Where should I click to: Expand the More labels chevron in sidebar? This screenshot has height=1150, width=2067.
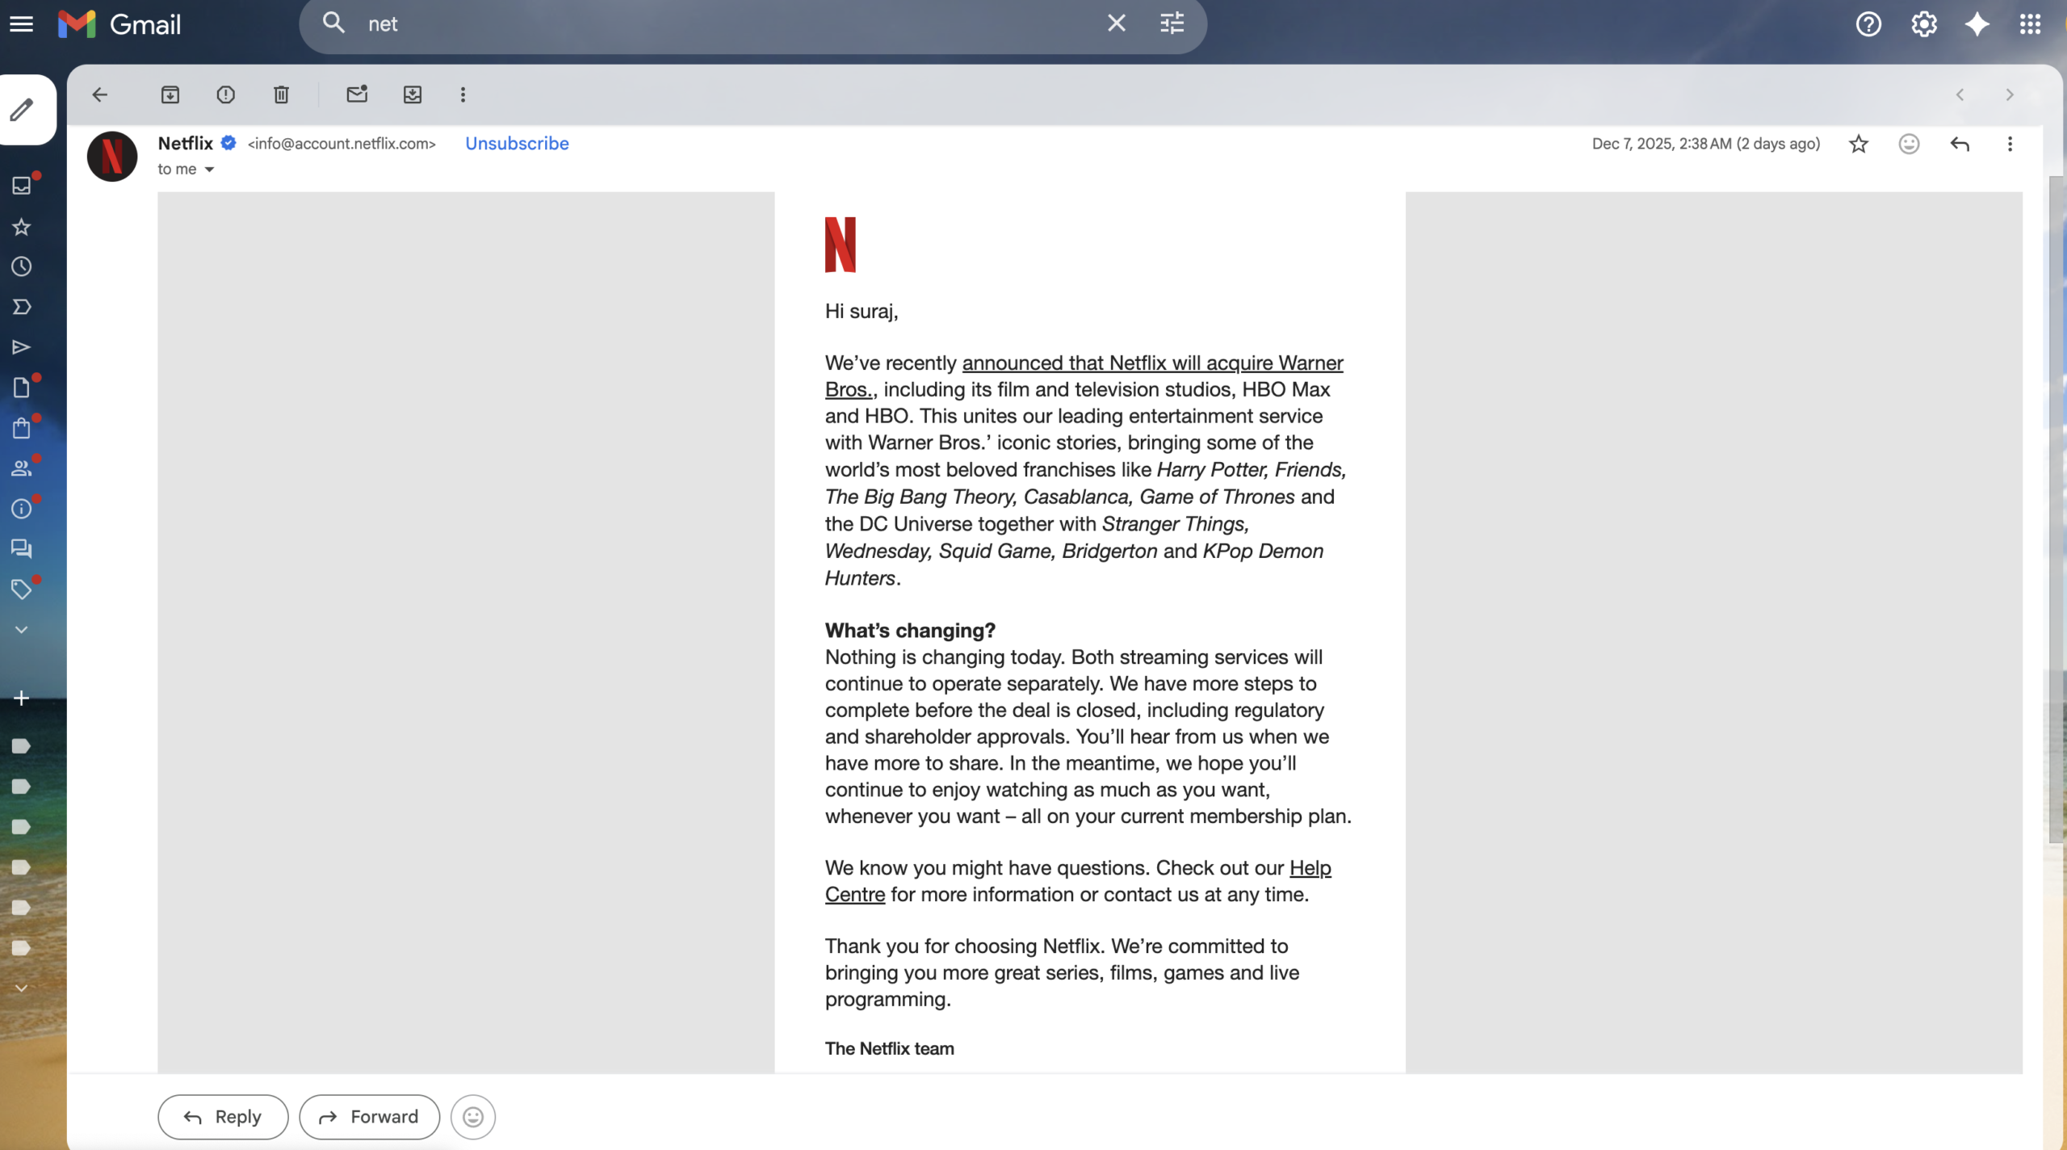coord(20,630)
